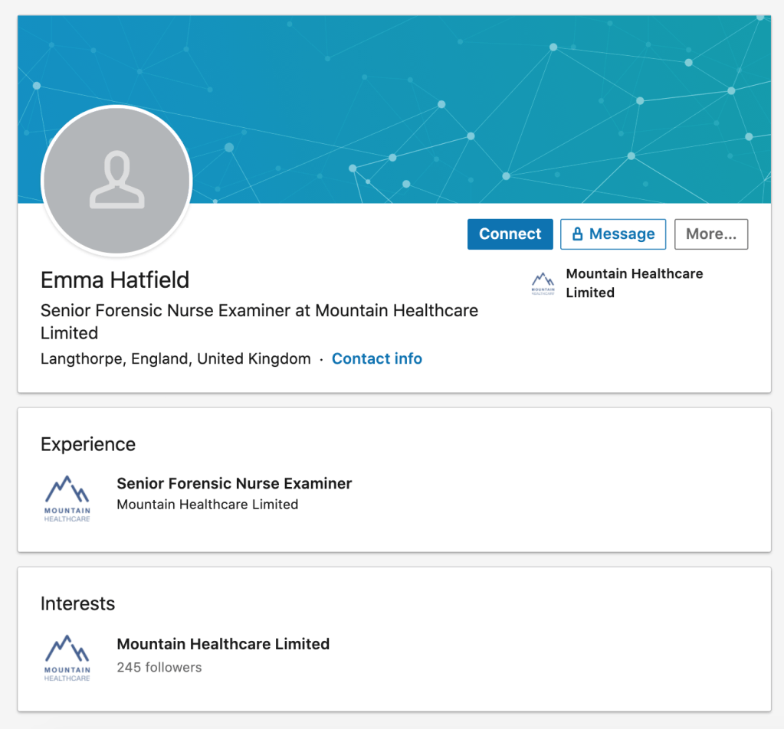Click the current company name in the top card
784x729 pixels.
[634, 283]
